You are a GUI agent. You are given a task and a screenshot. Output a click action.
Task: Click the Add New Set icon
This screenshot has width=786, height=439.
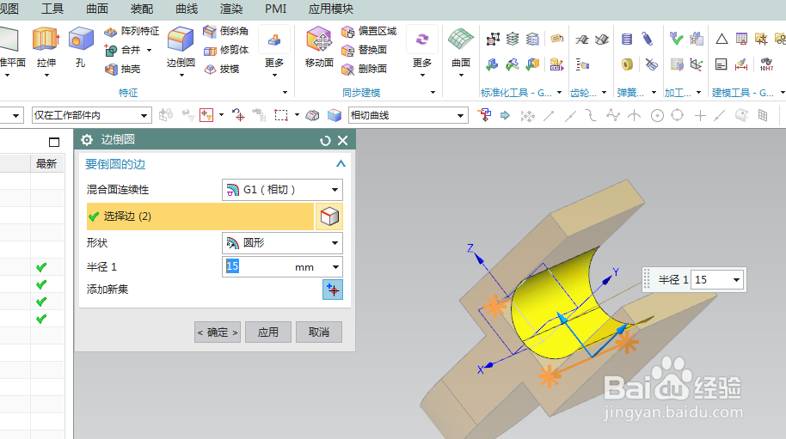coord(332,290)
